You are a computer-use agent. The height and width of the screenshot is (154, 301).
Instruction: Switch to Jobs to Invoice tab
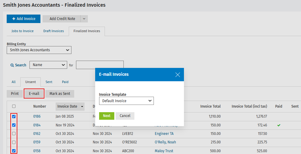[x=22, y=31]
